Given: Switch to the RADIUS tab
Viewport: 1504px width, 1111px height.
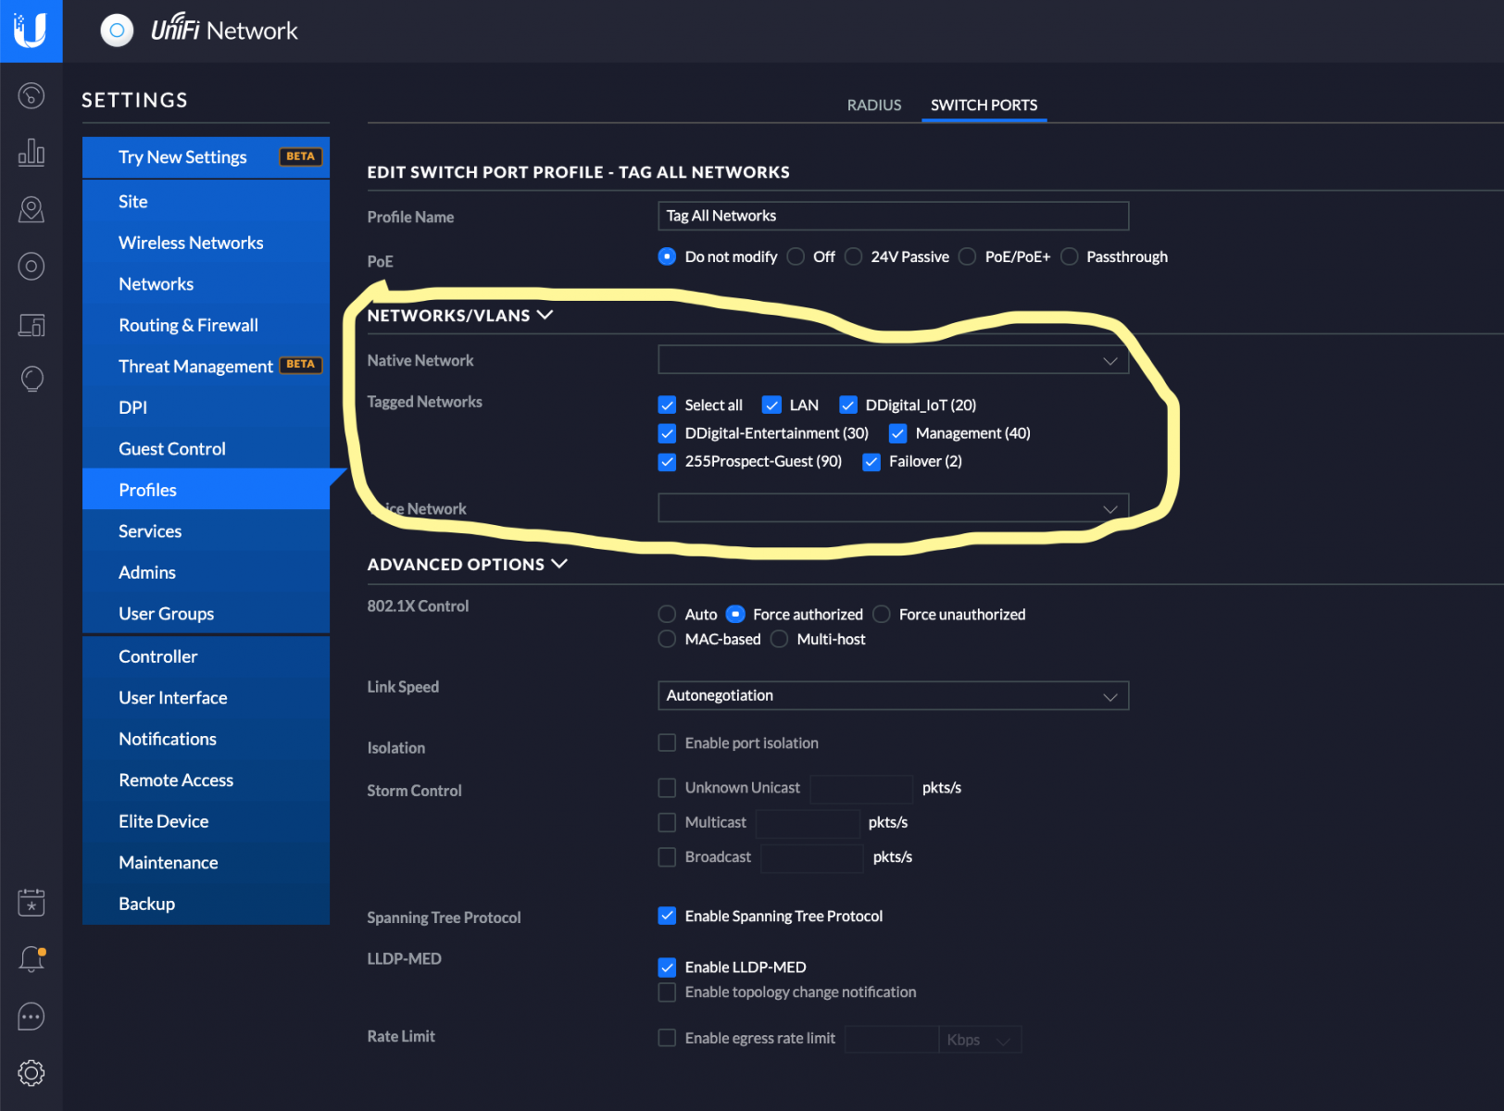Looking at the screenshot, I should point(874,106).
